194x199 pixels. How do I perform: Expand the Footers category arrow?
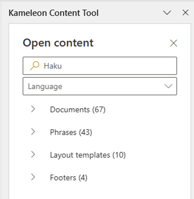[x=33, y=177]
